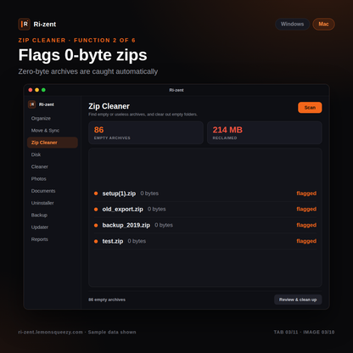Viewport: 353px width, 353px height.
Task: Click the green maximize window button
Action: 43,90
